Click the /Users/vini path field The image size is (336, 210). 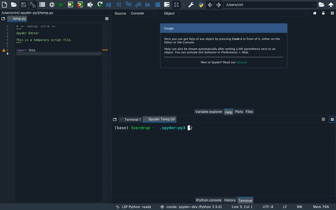[x=268, y=5]
